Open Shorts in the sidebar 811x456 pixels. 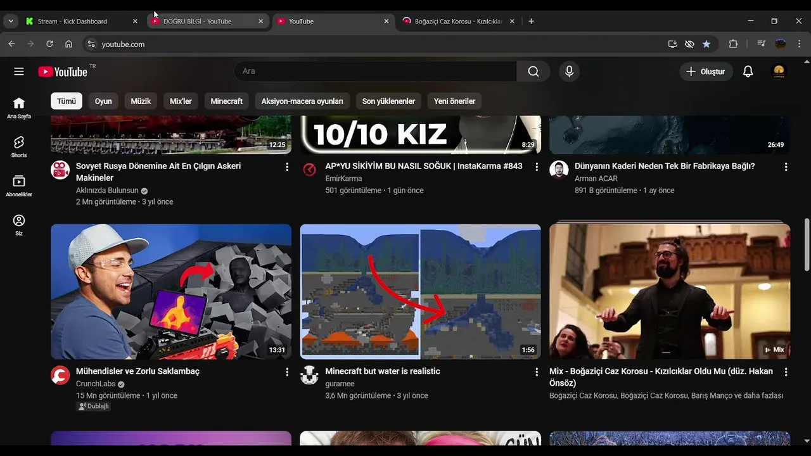pyautogui.click(x=19, y=147)
